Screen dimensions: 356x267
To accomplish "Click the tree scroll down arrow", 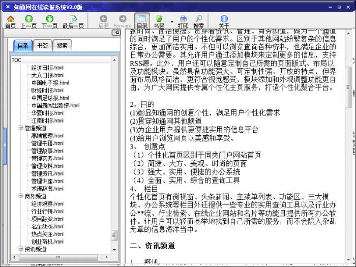I will tap(114, 250).
